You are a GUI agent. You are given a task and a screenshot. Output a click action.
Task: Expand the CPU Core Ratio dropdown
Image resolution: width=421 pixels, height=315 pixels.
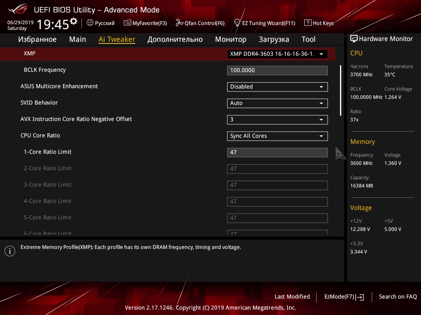click(278, 136)
